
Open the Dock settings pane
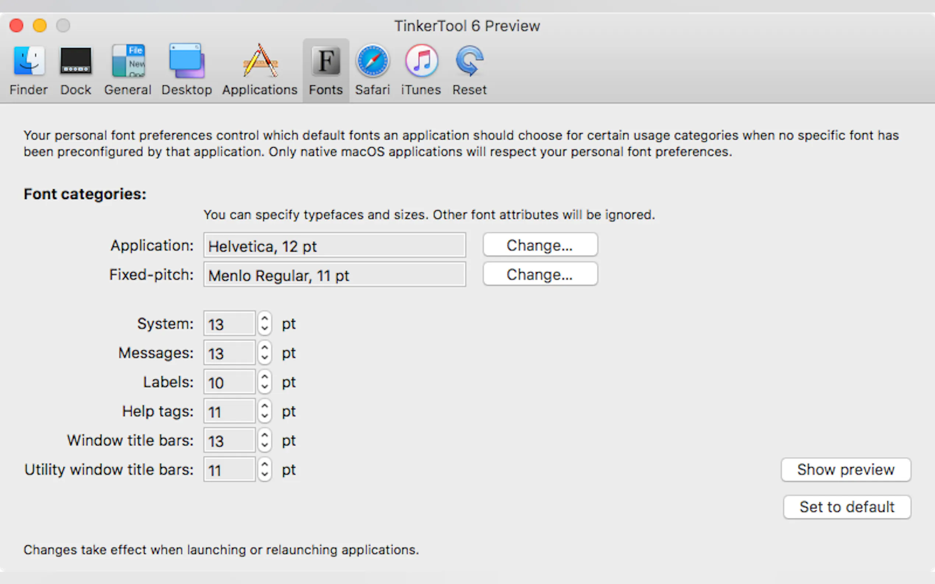[76, 70]
